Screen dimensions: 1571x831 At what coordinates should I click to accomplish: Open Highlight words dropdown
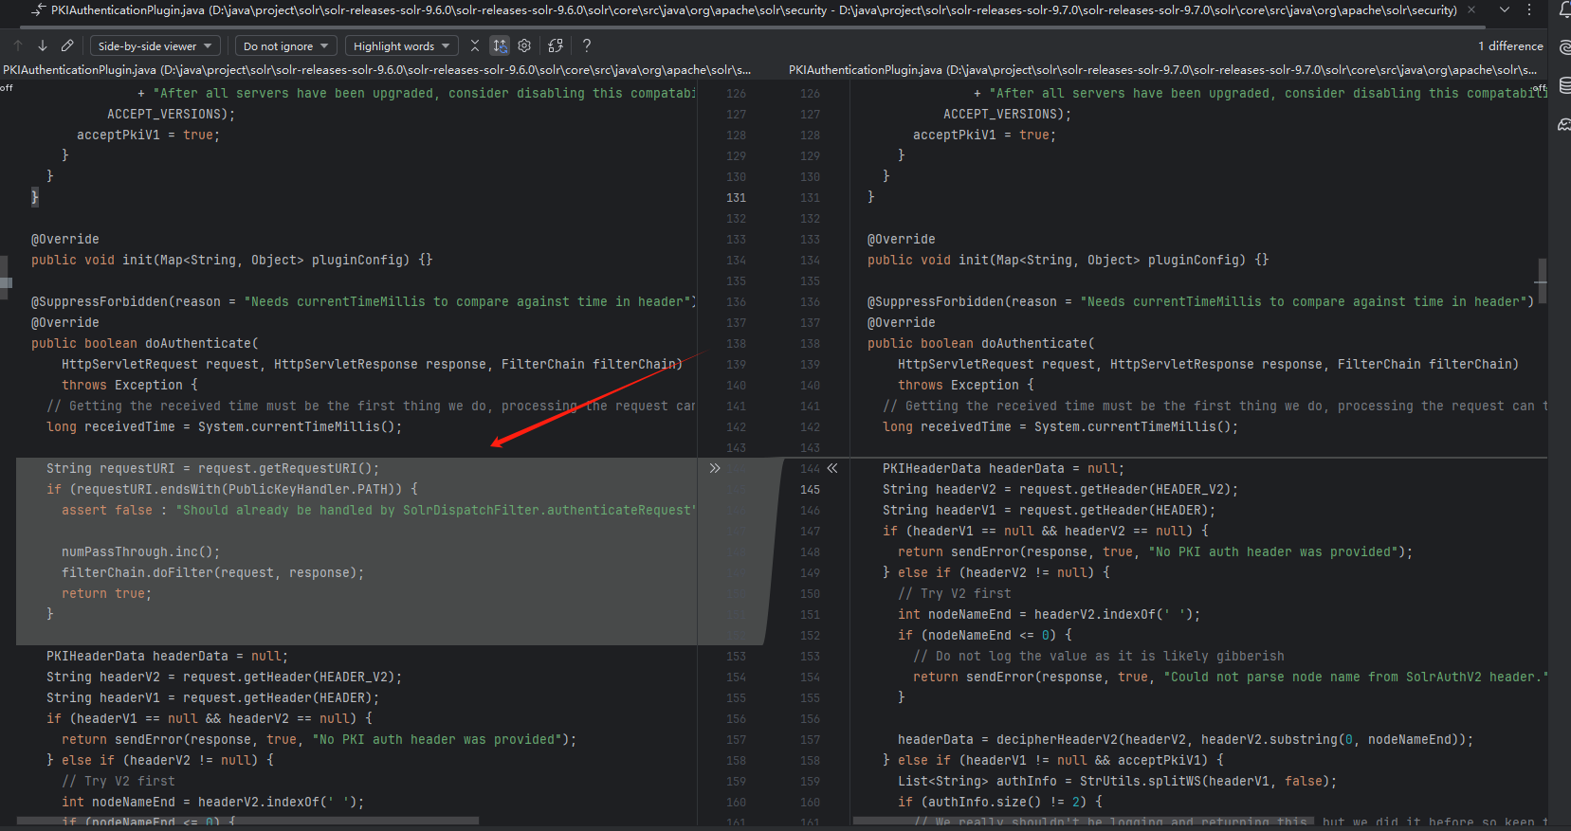pyautogui.click(x=401, y=45)
